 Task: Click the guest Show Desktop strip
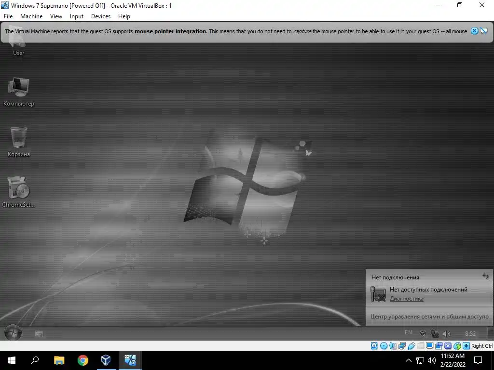pyautogui.click(x=491, y=333)
